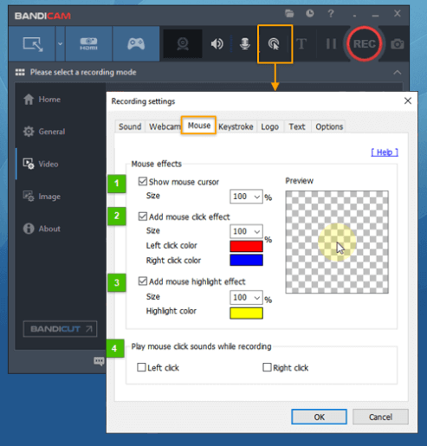The image size is (427, 446).
Task: Uncheck Add mouse click effect
Action: (143, 217)
